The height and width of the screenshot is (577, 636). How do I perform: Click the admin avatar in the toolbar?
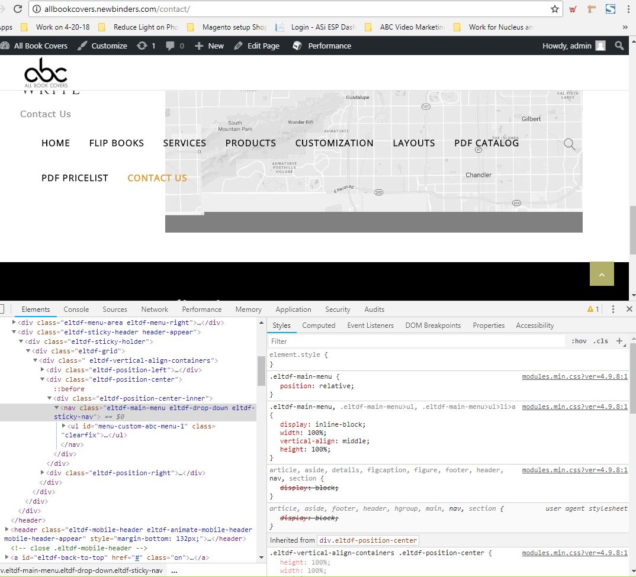tap(600, 46)
